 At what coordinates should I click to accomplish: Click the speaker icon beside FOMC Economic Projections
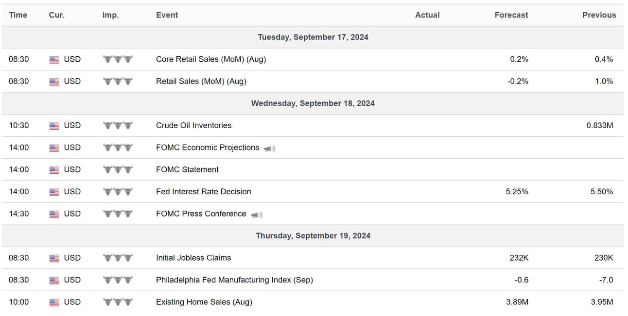(x=269, y=149)
